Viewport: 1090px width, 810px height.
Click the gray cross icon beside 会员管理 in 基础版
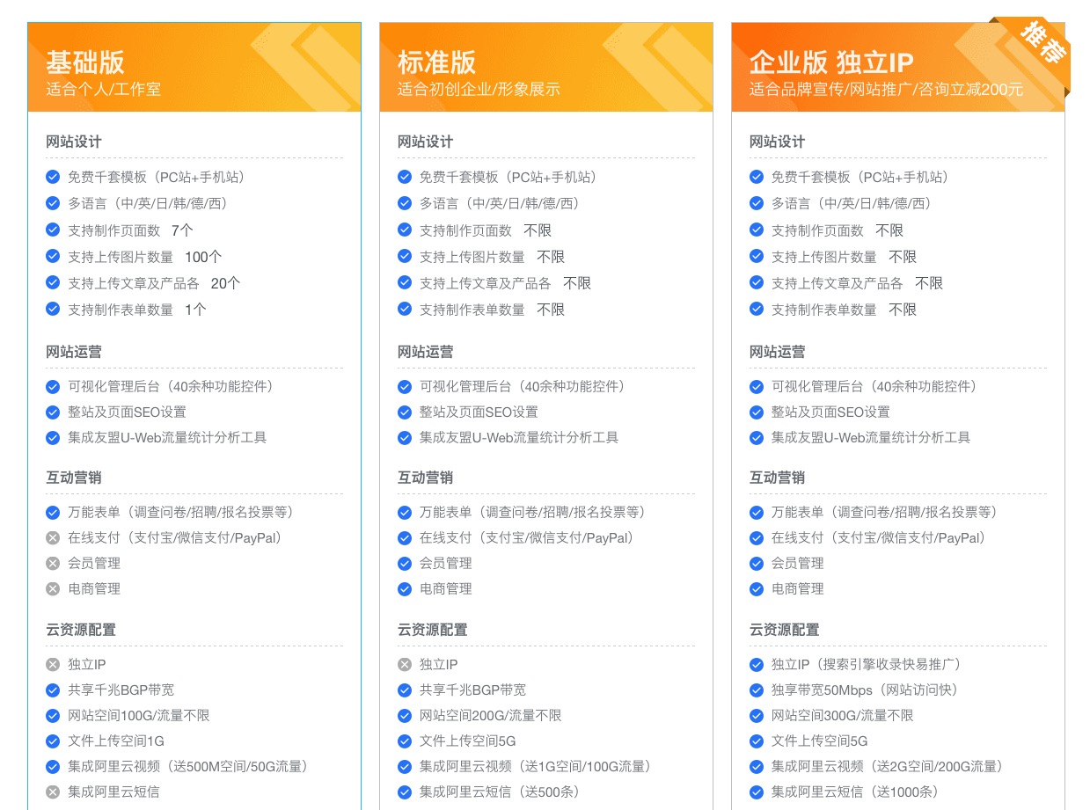pyautogui.click(x=53, y=563)
